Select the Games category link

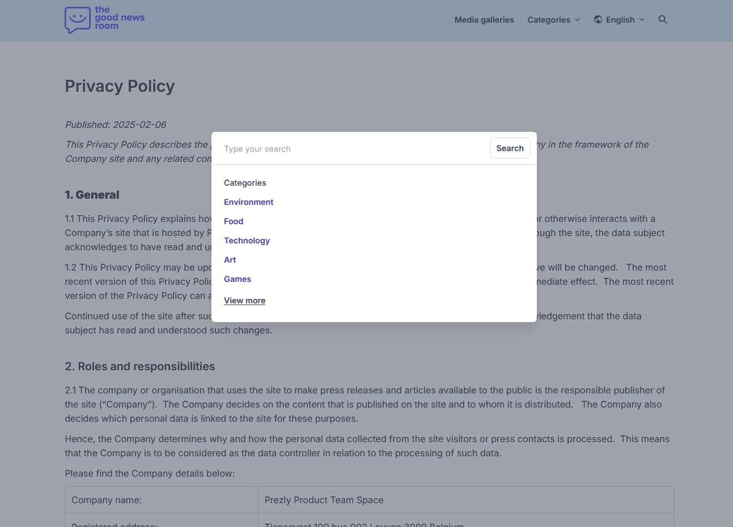point(238,279)
